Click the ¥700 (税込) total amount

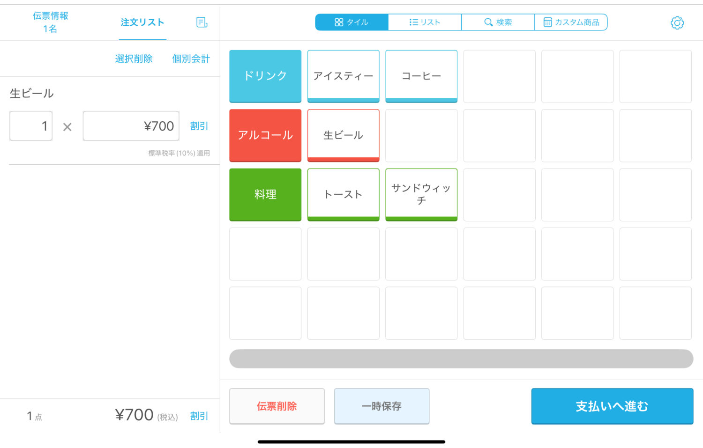pyautogui.click(x=147, y=415)
